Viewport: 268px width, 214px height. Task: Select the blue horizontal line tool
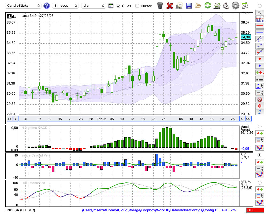coord(259,32)
